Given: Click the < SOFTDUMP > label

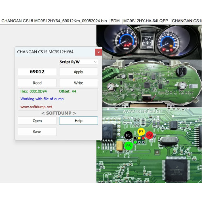Looking at the screenshot, I should click(59, 113).
